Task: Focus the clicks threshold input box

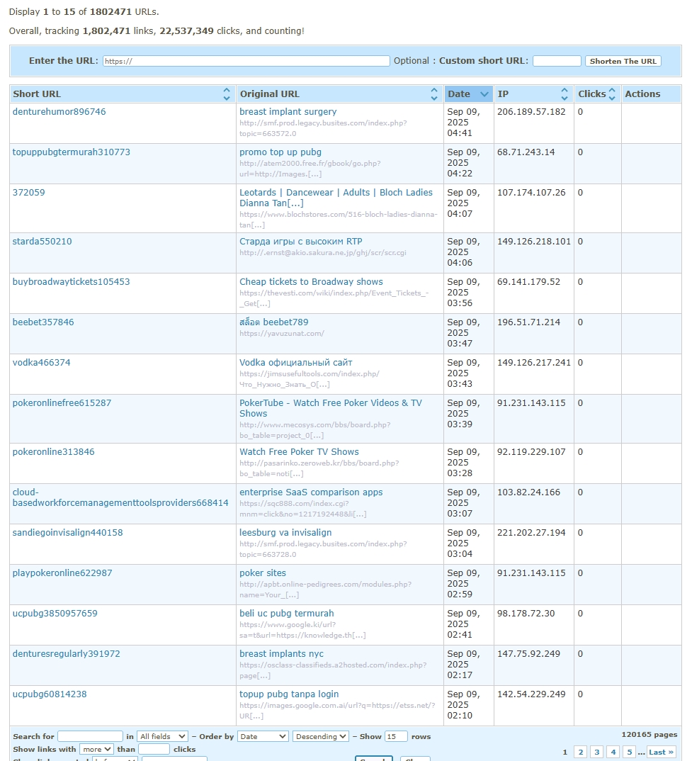Action: (154, 749)
